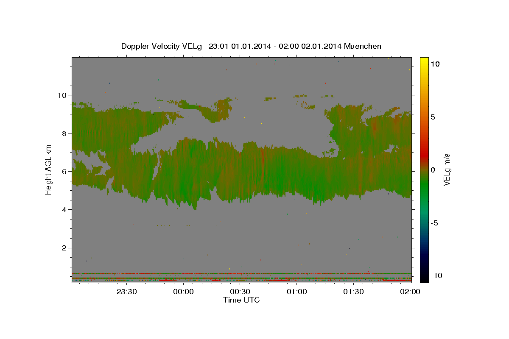This screenshot has height=339, width=509.
Task: Click the 'VELg m/s' colorbar label
Action: tap(447, 169)
